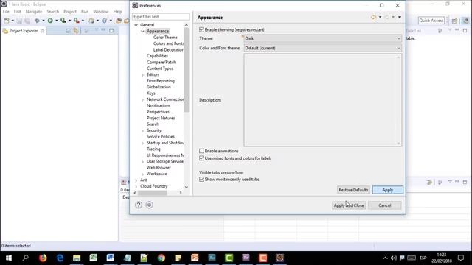Click the preferences tree vertical scrollbar thumb

pos(187,70)
